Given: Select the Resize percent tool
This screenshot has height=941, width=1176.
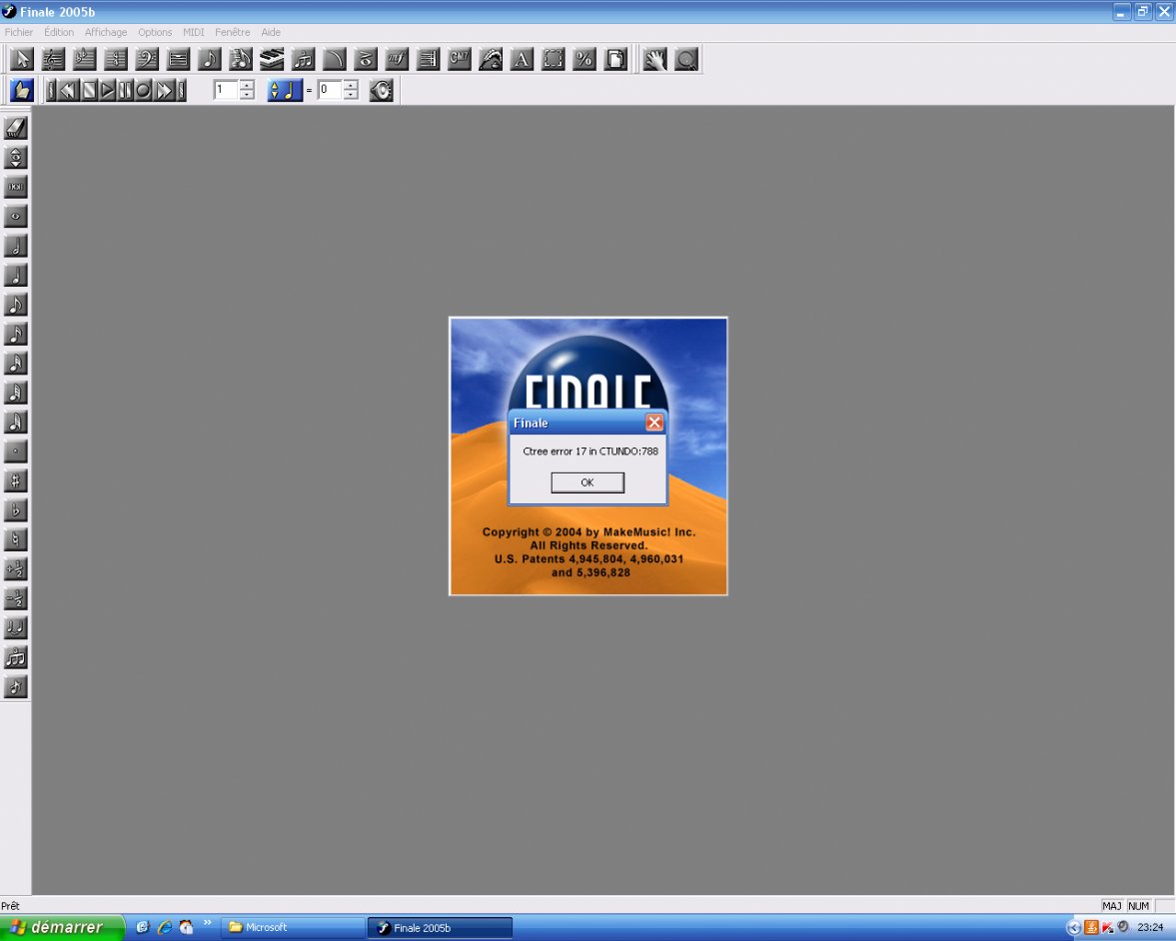Looking at the screenshot, I should pyautogui.click(x=585, y=60).
